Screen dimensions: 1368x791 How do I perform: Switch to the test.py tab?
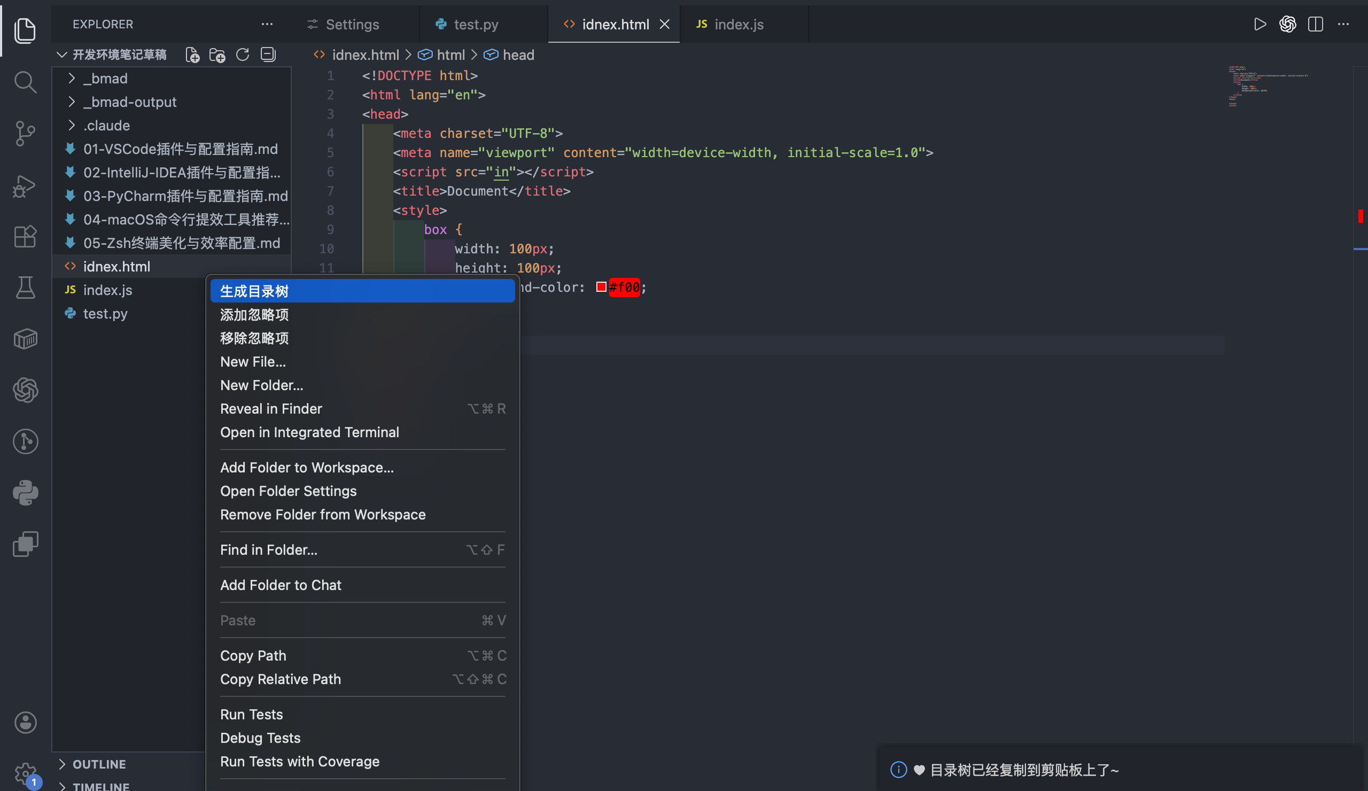click(475, 25)
